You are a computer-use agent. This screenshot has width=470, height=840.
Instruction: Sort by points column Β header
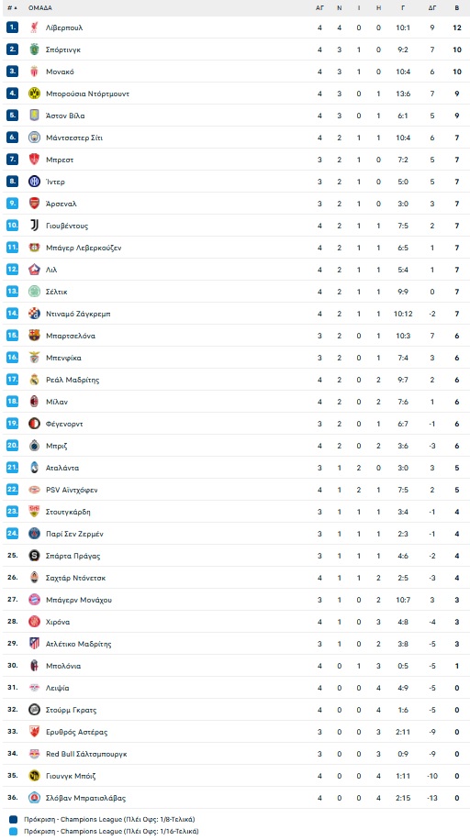[456, 8]
